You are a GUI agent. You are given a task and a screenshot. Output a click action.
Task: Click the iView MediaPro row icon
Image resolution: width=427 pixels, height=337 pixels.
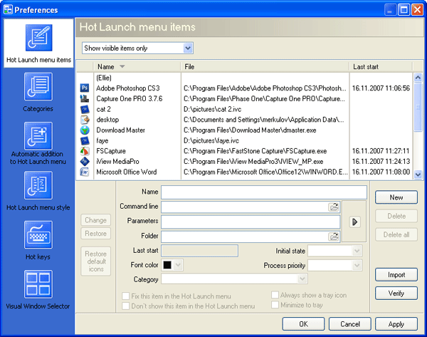coord(85,162)
